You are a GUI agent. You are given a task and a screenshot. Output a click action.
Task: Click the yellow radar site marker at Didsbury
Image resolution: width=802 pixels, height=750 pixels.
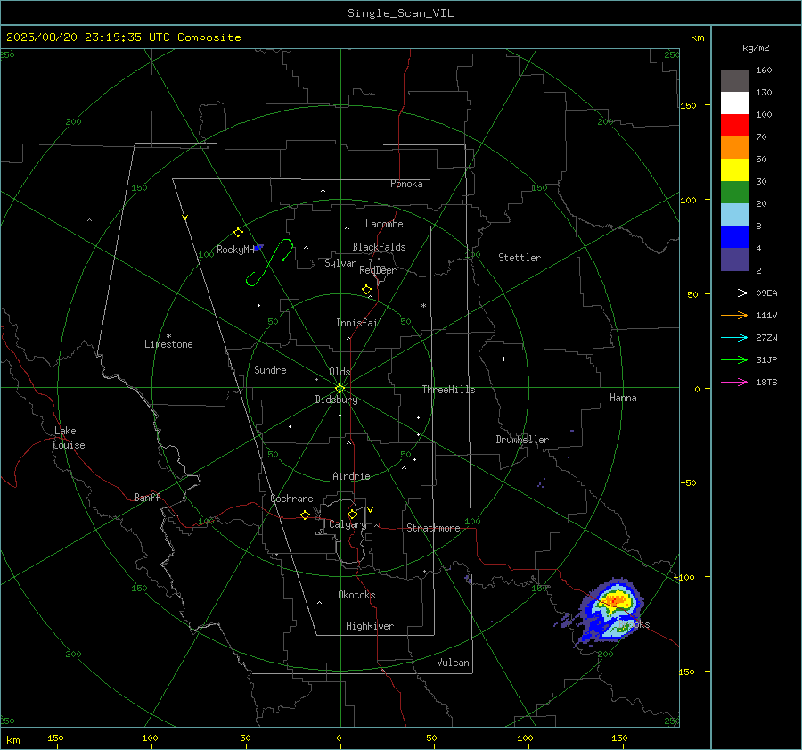[x=340, y=388]
